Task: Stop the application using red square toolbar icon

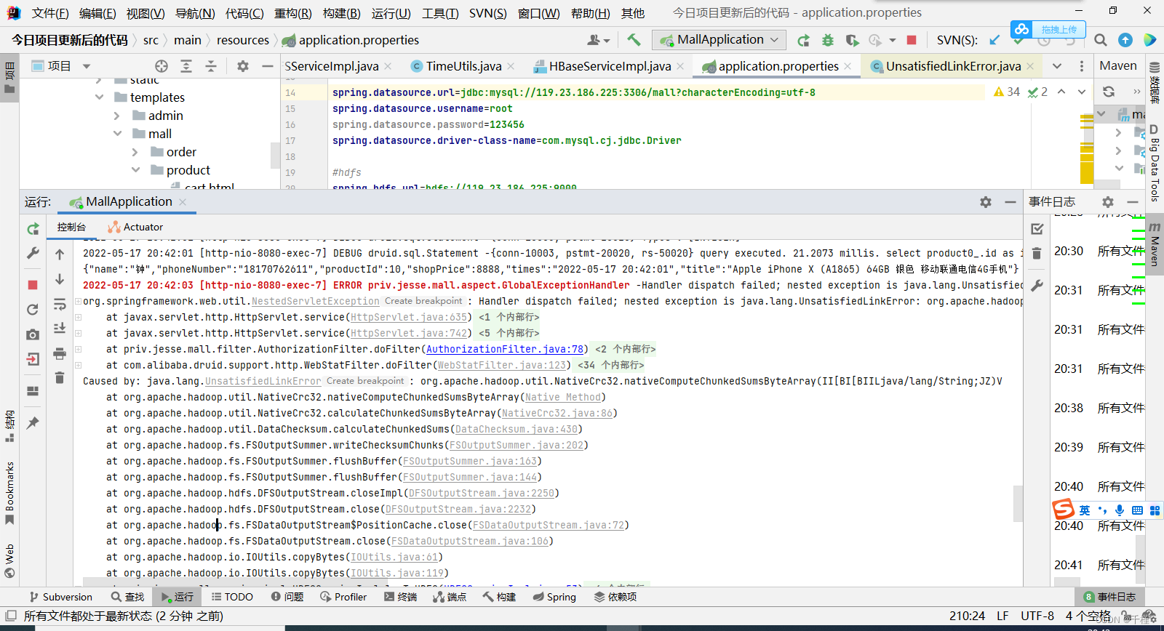Action: [x=912, y=40]
